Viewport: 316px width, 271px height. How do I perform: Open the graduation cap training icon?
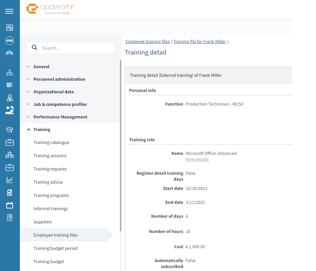click(x=10, y=129)
